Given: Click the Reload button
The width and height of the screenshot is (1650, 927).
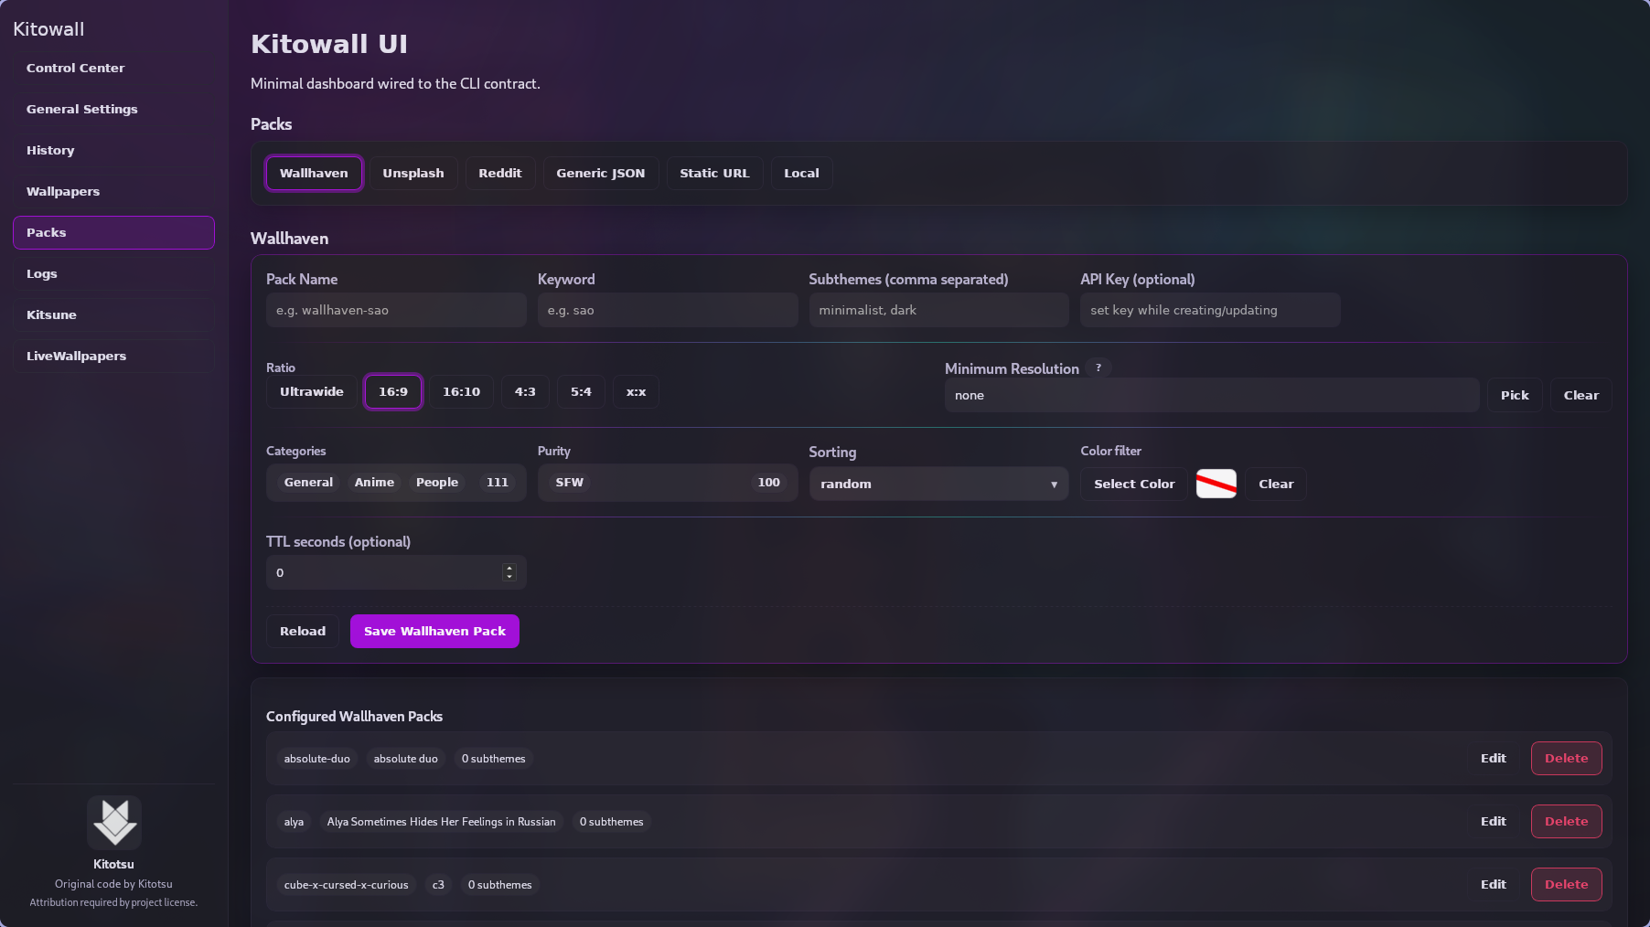Looking at the screenshot, I should point(302,631).
